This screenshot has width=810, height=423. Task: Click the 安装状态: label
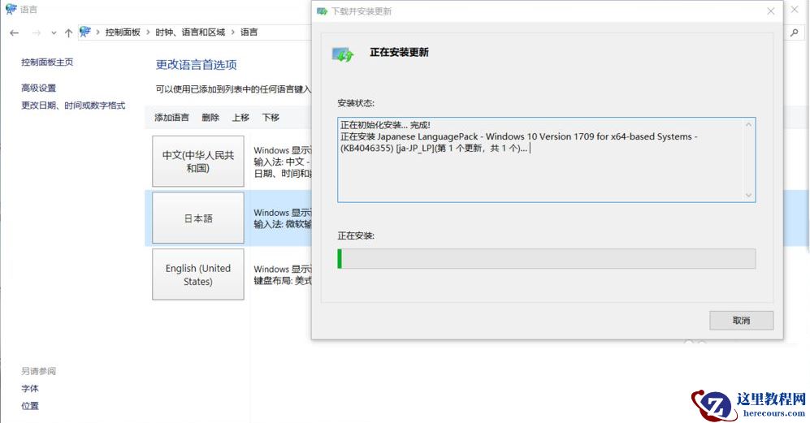coord(356,103)
